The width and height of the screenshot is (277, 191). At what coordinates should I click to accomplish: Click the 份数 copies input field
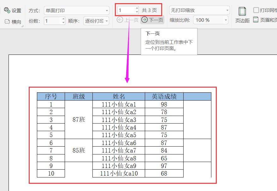[53, 21]
